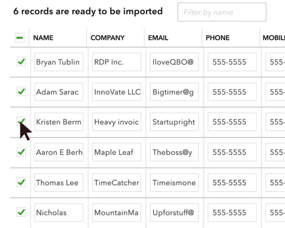The width and height of the screenshot is (285, 228).
Task: Edit the Heavy invoic company field
Action: point(117,122)
